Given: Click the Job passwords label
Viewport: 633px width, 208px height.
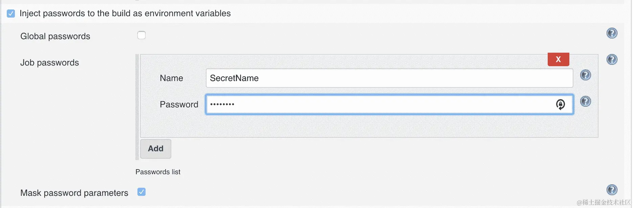Looking at the screenshot, I should 49,63.
